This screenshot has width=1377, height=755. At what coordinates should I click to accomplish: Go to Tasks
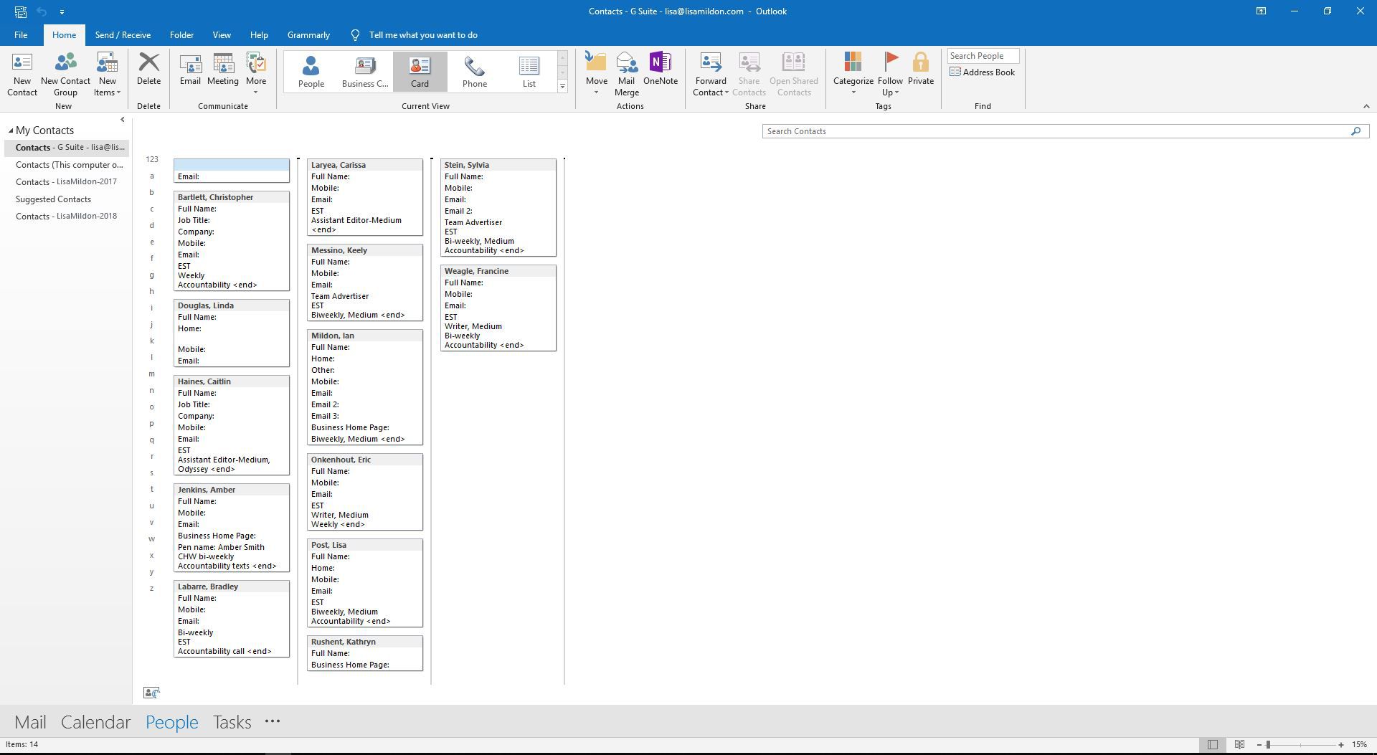[232, 722]
